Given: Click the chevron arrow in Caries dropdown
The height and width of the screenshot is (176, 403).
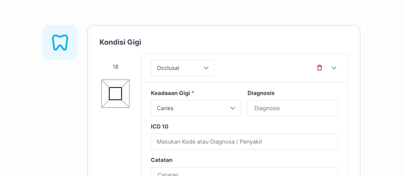Looking at the screenshot, I should coord(233,108).
